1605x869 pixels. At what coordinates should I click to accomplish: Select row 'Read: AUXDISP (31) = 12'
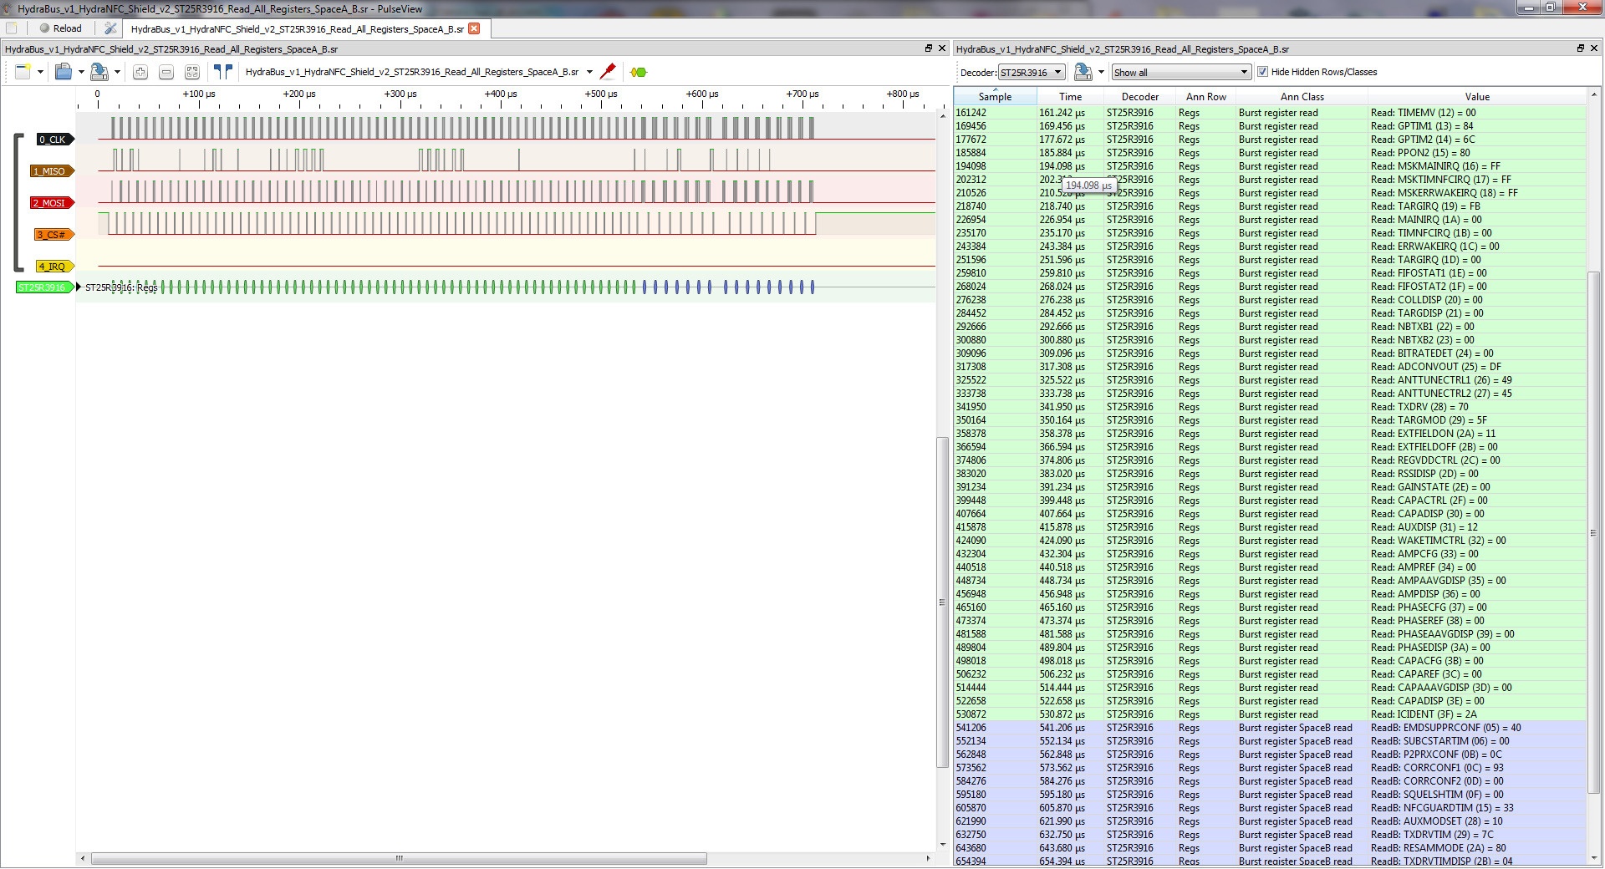(1270, 527)
